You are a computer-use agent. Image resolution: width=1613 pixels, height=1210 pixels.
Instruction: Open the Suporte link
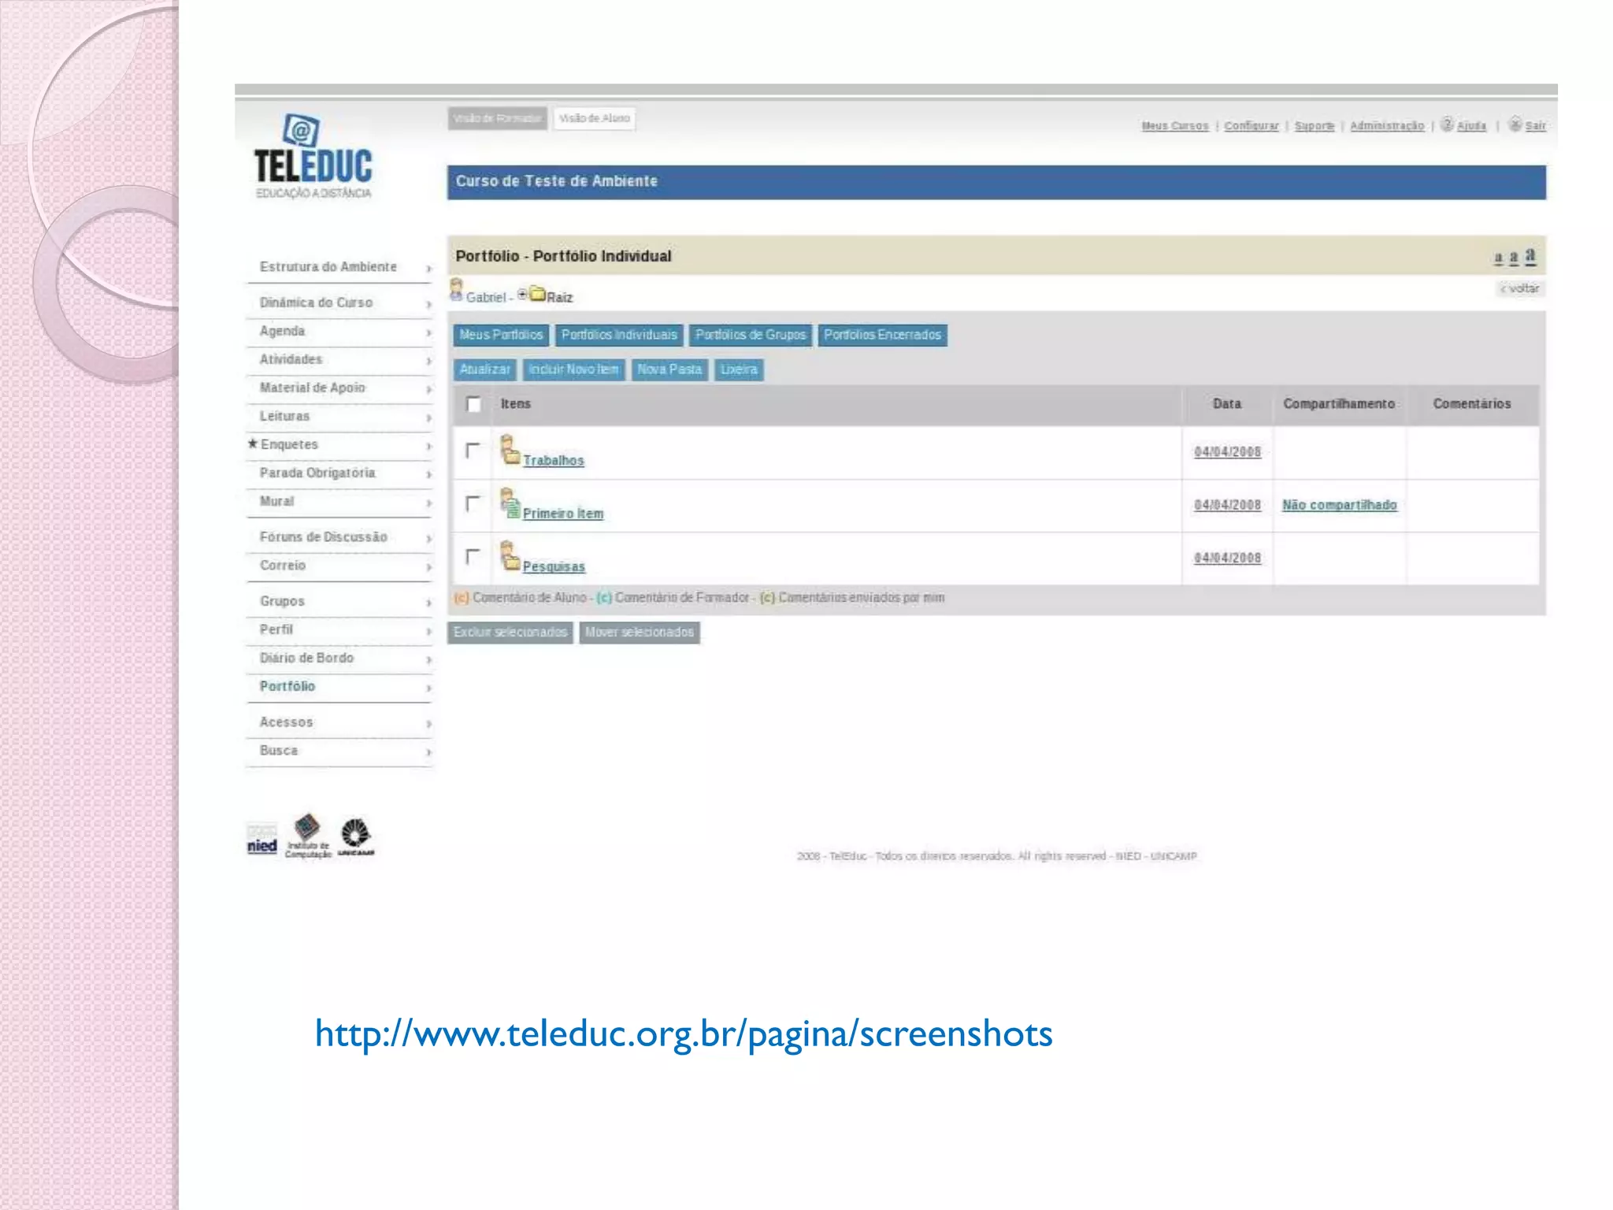tap(1315, 126)
